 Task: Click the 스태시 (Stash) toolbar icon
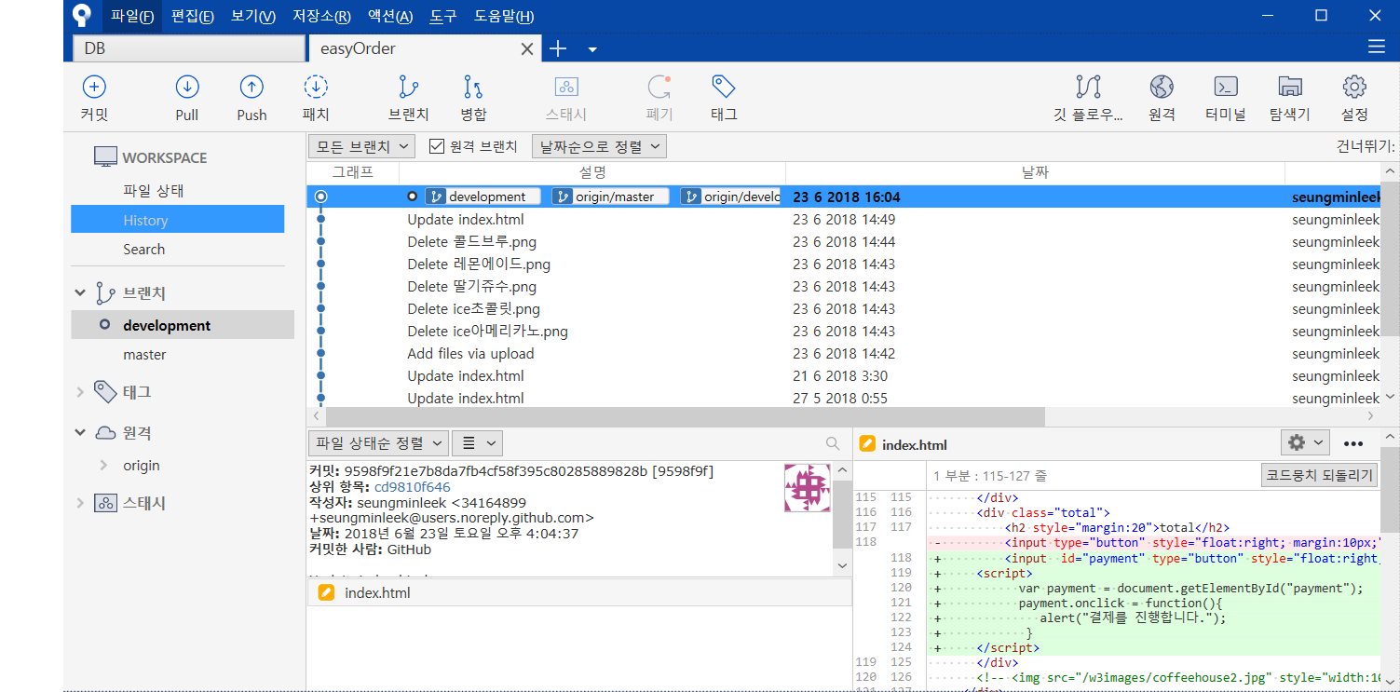click(x=566, y=88)
